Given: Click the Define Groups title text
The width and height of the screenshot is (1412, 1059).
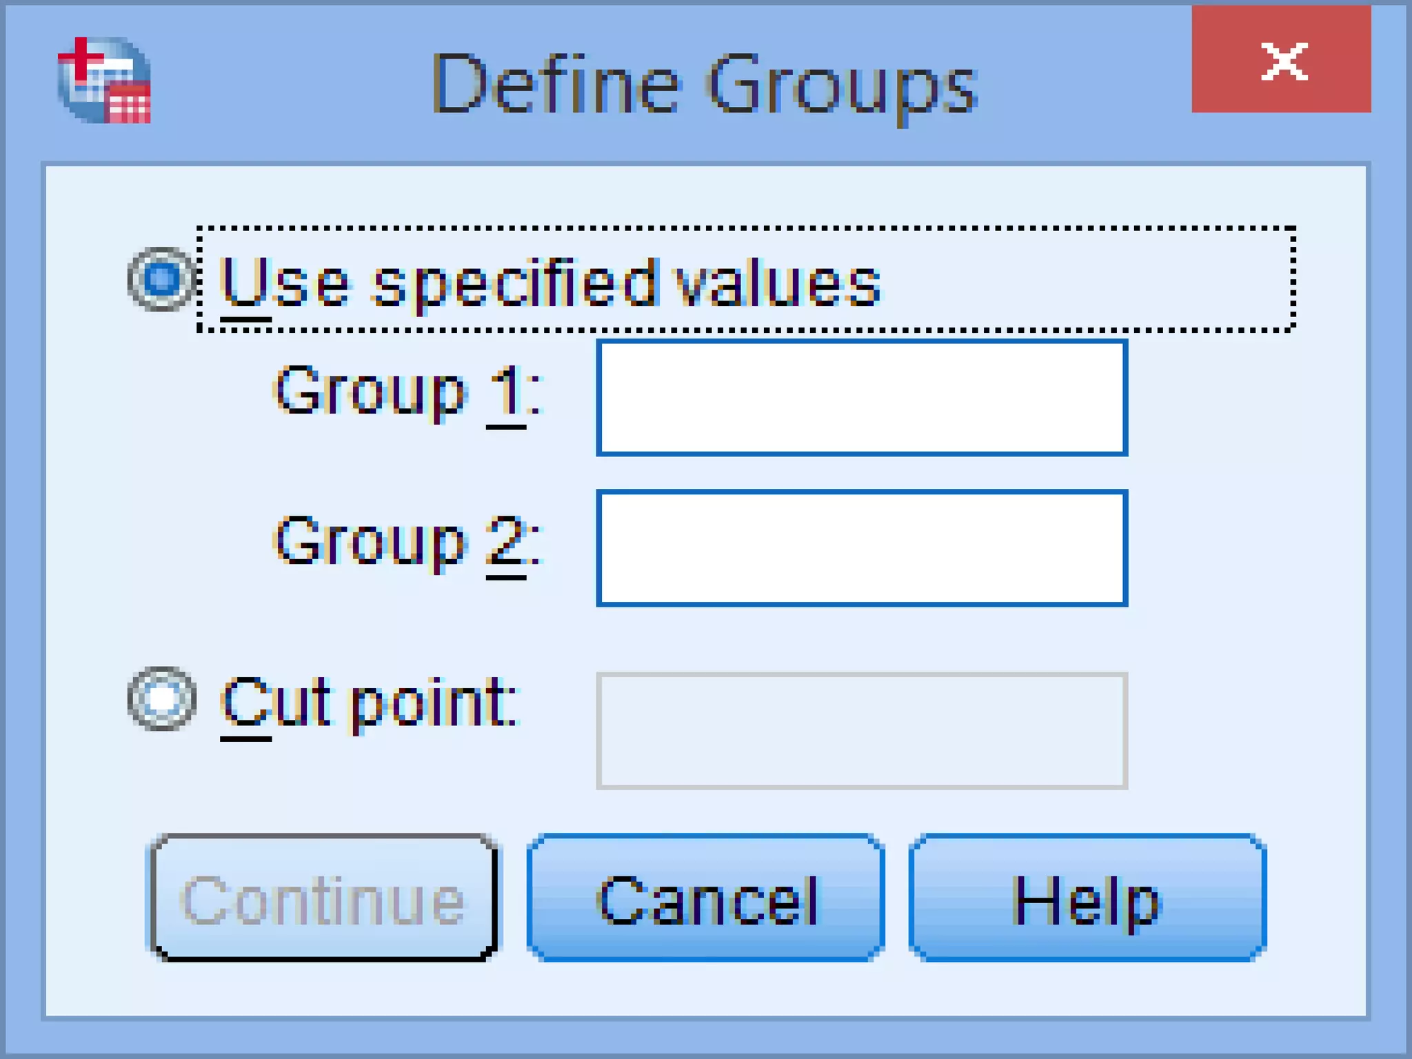Looking at the screenshot, I should click(x=704, y=86).
